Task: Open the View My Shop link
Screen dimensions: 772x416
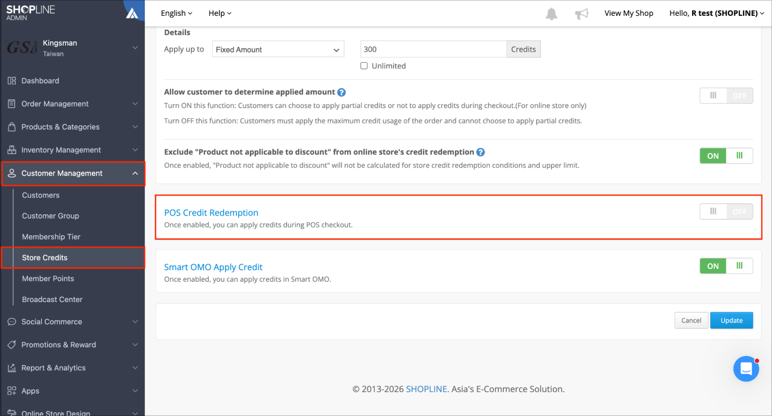Action: coord(628,13)
